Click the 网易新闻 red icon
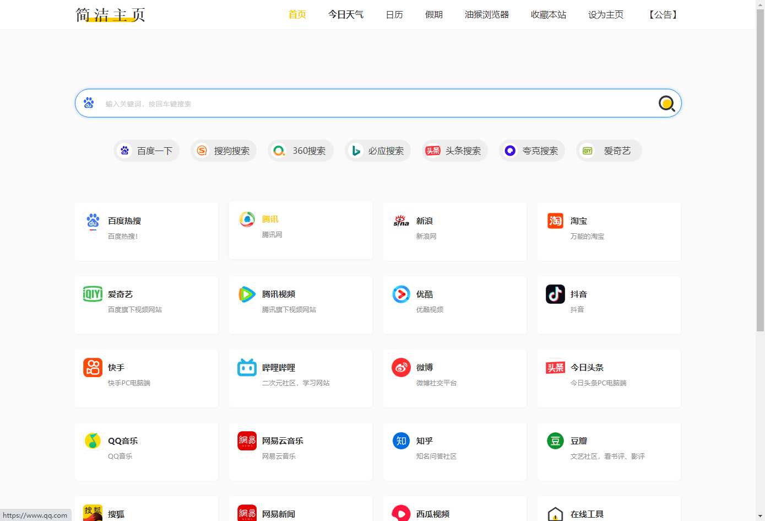765x521 pixels. (247, 513)
